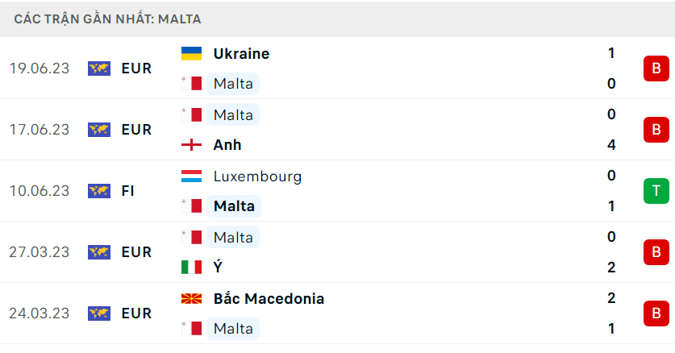Open the FI competition label
Image resolution: width=675 pixels, height=353 pixels.
point(128,191)
